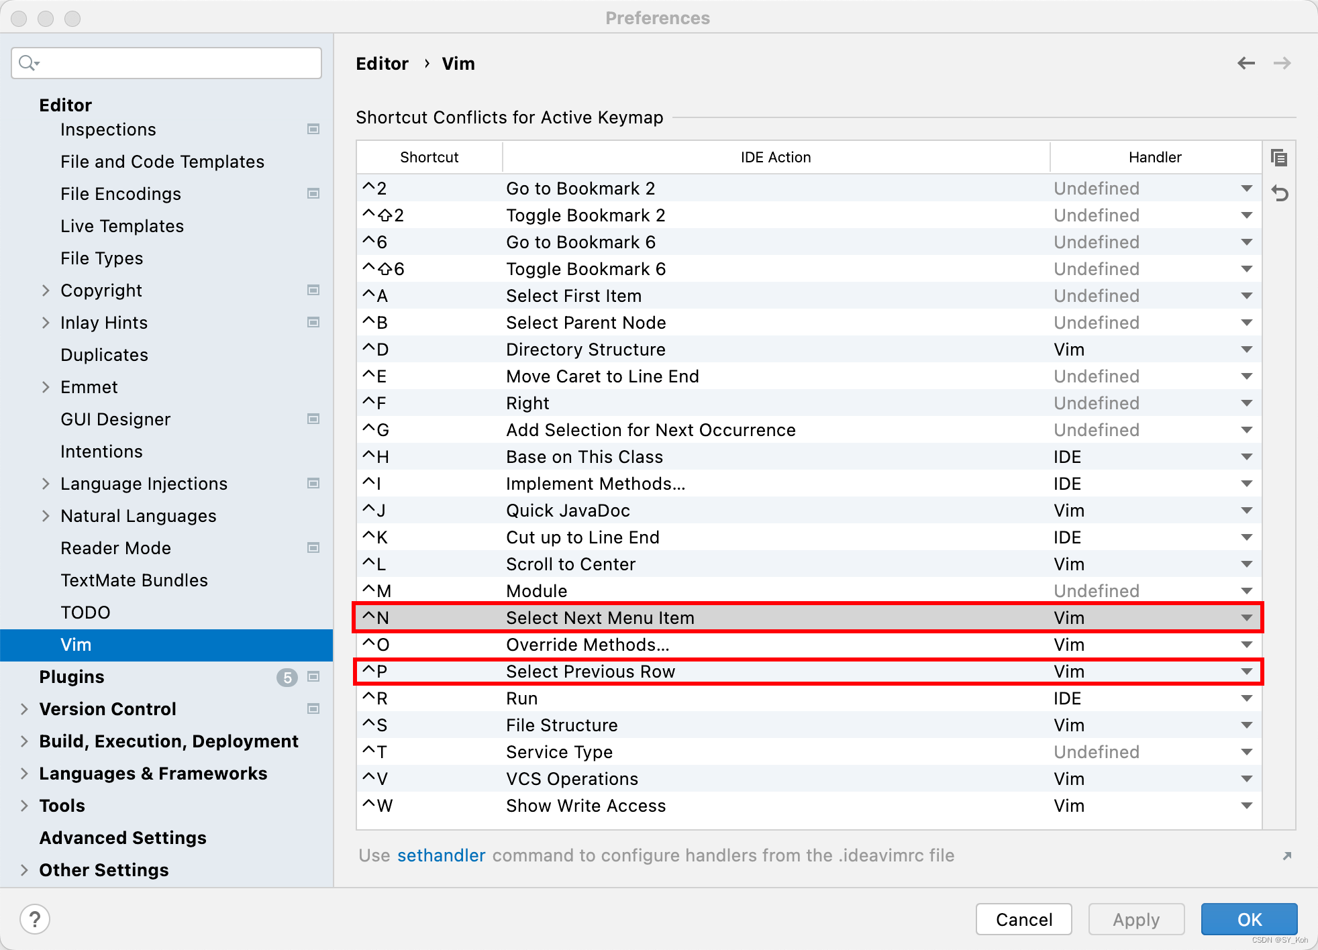Expand Languages & Frameworks section
The width and height of the screenshot is (1318, 950).
coord(24,774)
